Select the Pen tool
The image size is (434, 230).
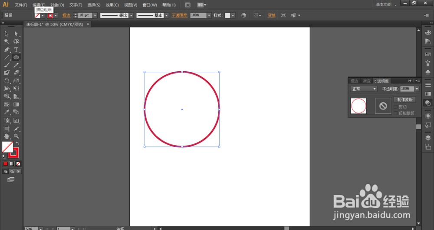[x=7, y=50]
